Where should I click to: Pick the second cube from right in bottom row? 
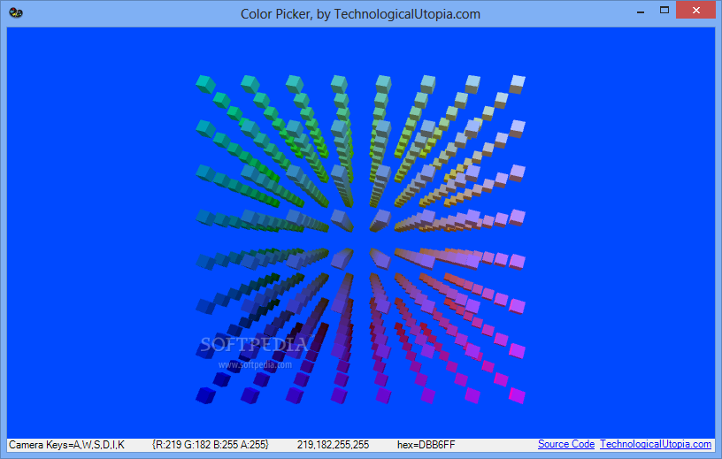(472, 395)
